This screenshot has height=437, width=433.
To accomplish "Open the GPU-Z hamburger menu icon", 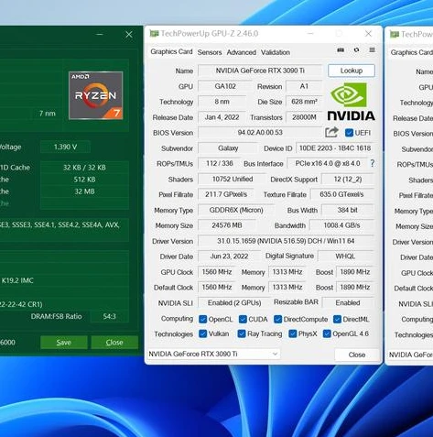I will tap(372, 49).
